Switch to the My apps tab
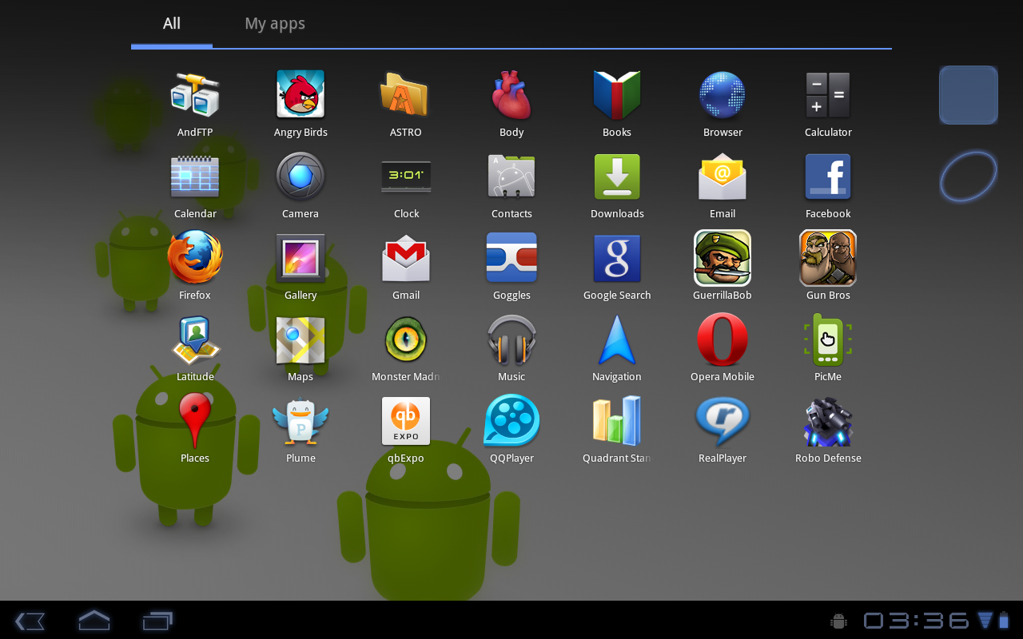Image resolution: width=1023 pixels, height=639 pixels. [x=275, y=24]
